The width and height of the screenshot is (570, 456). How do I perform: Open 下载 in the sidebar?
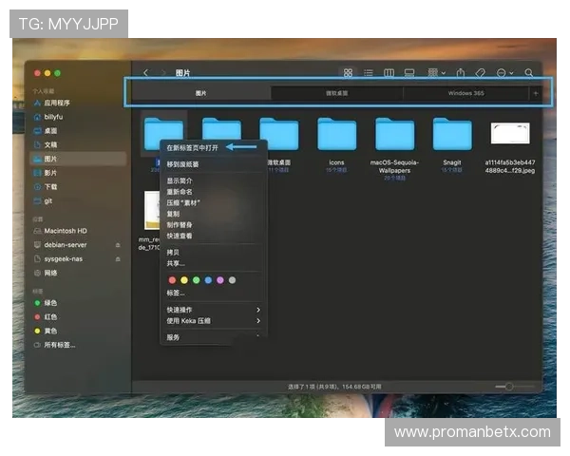click(51, 187)
